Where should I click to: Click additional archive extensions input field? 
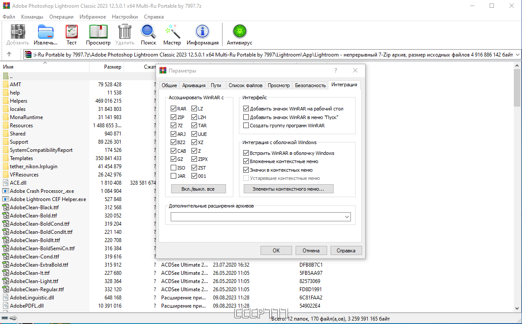[x=258, y=217]
